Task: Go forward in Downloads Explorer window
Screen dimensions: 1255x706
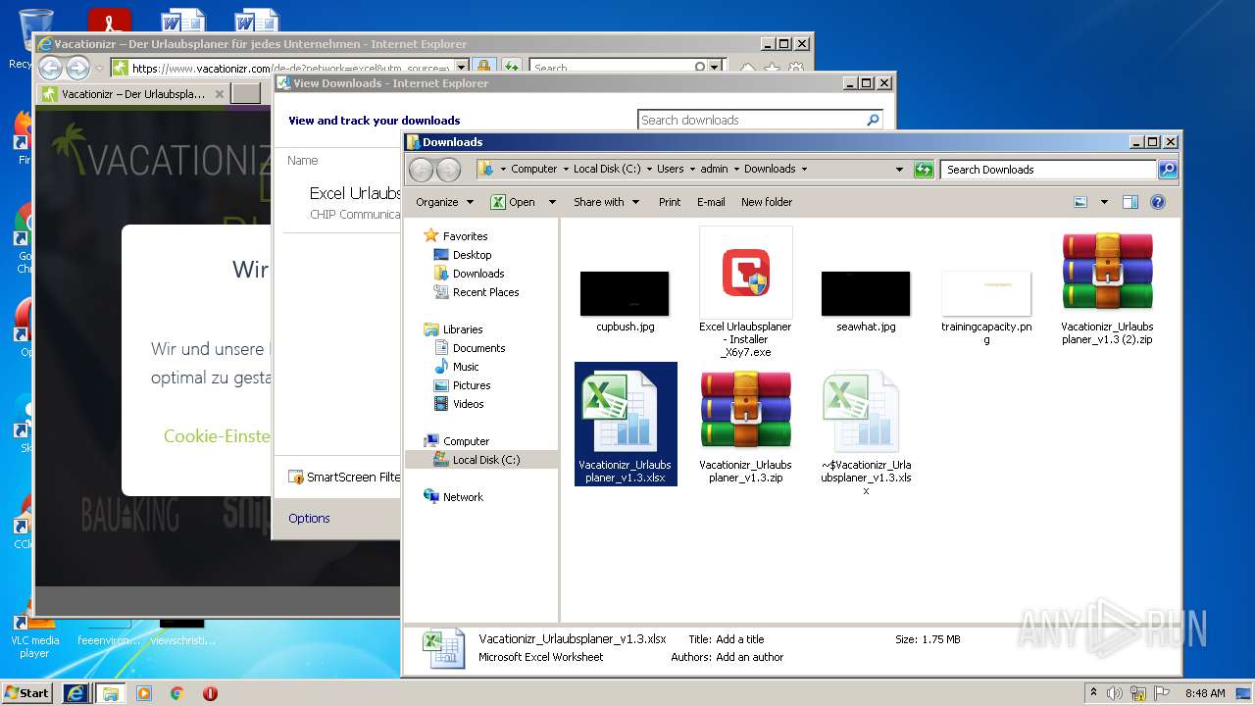Action: (x=448, y=170)
